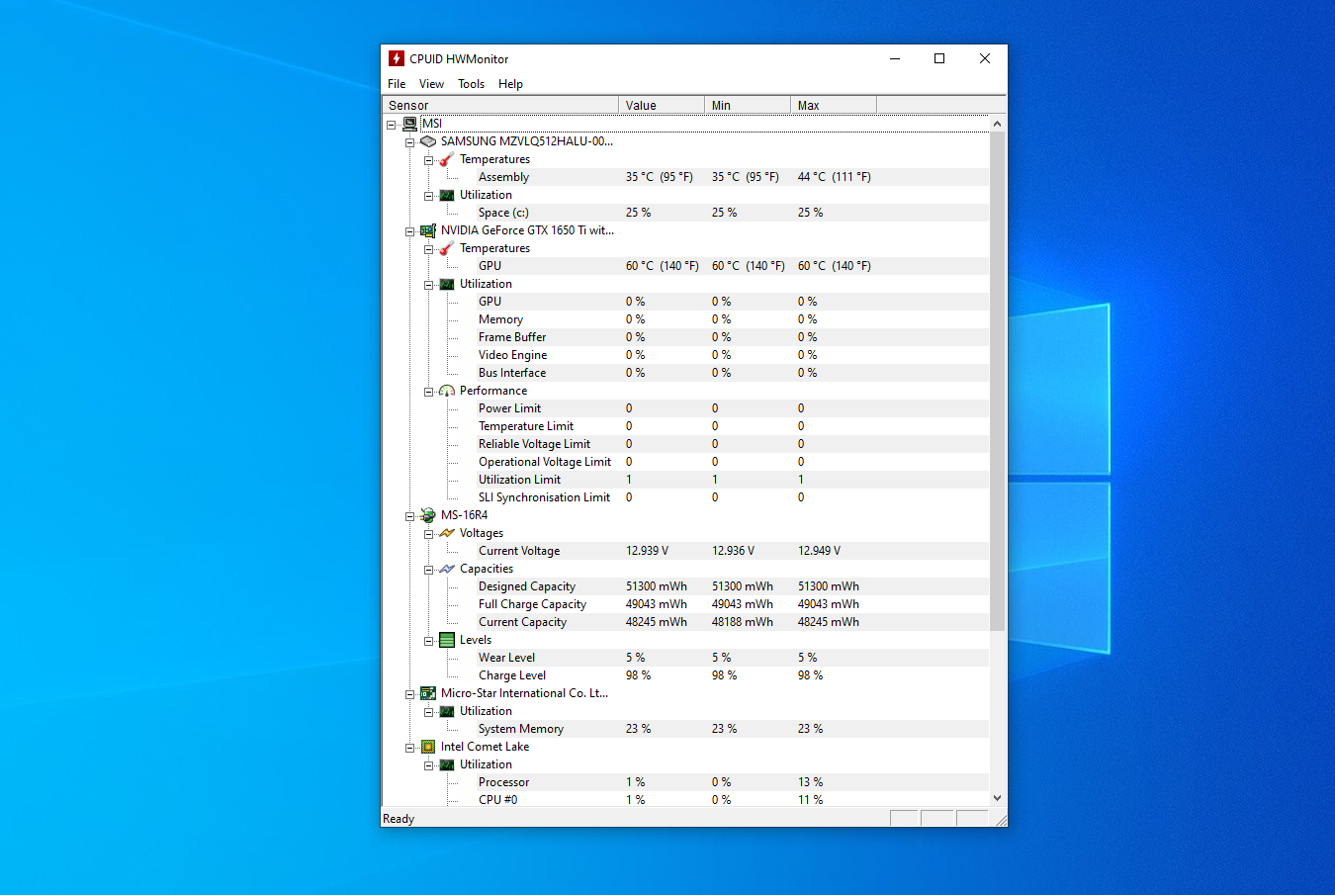This screenshot has height=895, width=1335.
Task: Click the vertical scrollbar thumb
Action: pyautogui.click(x=997, y=381)
